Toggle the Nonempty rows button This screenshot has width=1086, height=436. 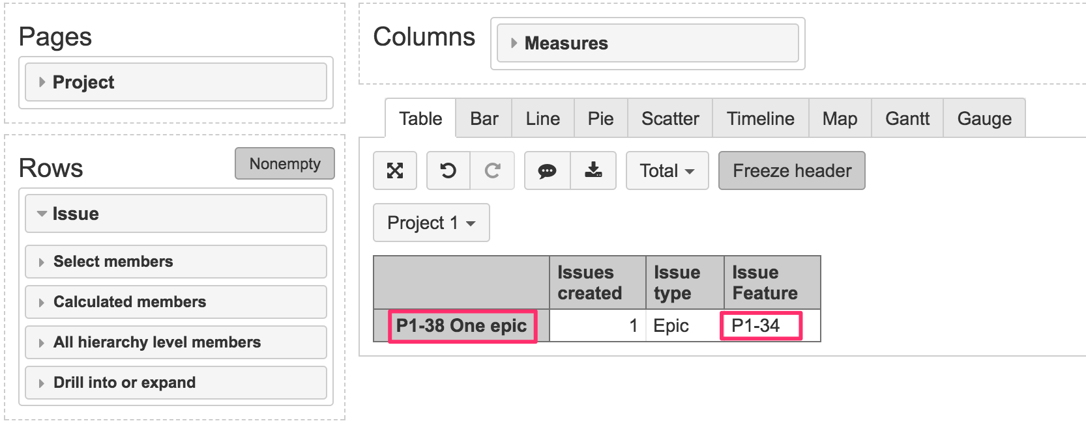click(285, 163)
